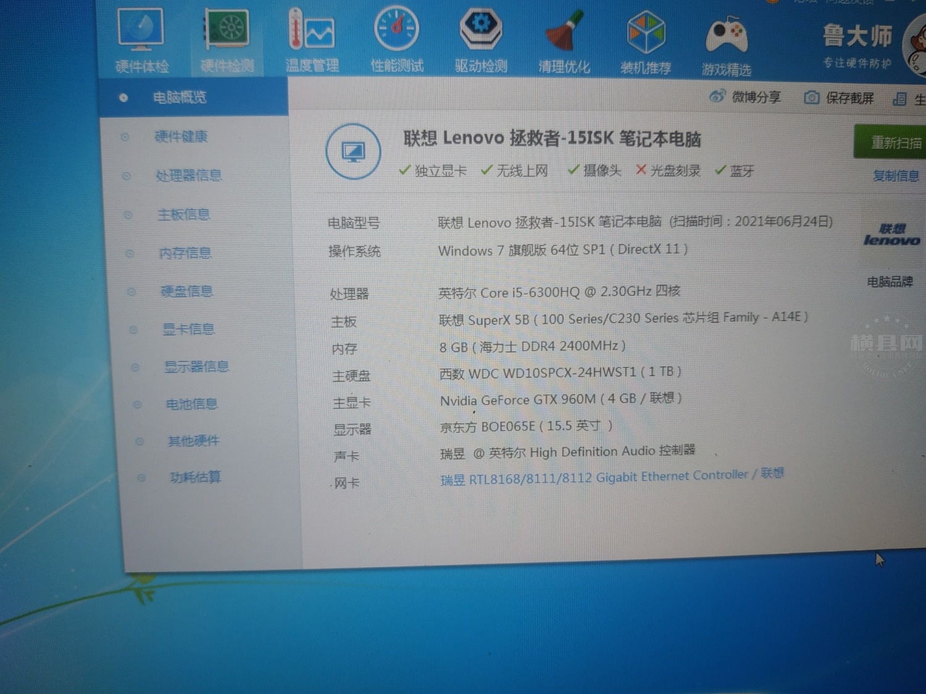Click the 主显卡 row label
Image resolution: width=926 pixels, height=694 pixels.
click(352, 403)
